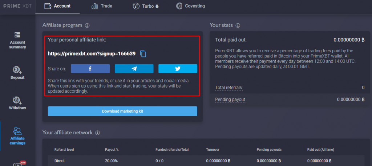Screen dimensions: 372x166
Task: Click the Pending payout label
Action: pyautogui.click(x=230, y=100)
